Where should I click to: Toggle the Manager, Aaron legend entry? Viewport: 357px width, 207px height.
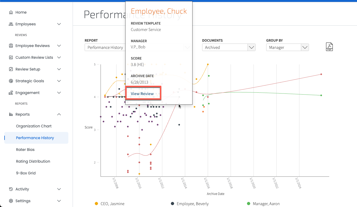pos(263,204)
